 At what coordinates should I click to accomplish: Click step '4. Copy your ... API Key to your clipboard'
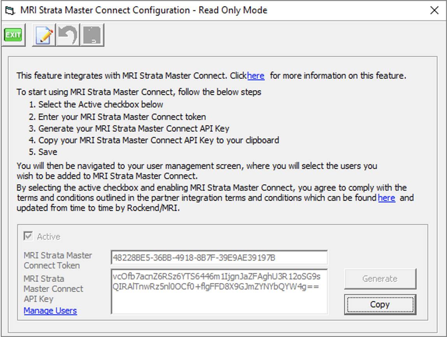pos(154,140)
